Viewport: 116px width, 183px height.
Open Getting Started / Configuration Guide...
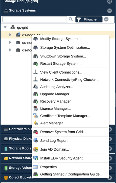point(71,174)
